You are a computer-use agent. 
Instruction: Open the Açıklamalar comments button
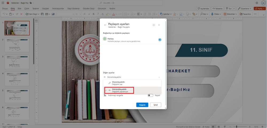(203, 8)
